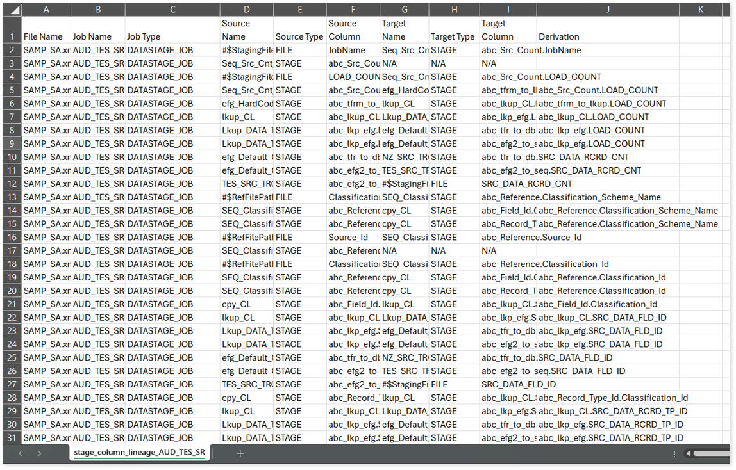Select column I header

pos(508,10)
